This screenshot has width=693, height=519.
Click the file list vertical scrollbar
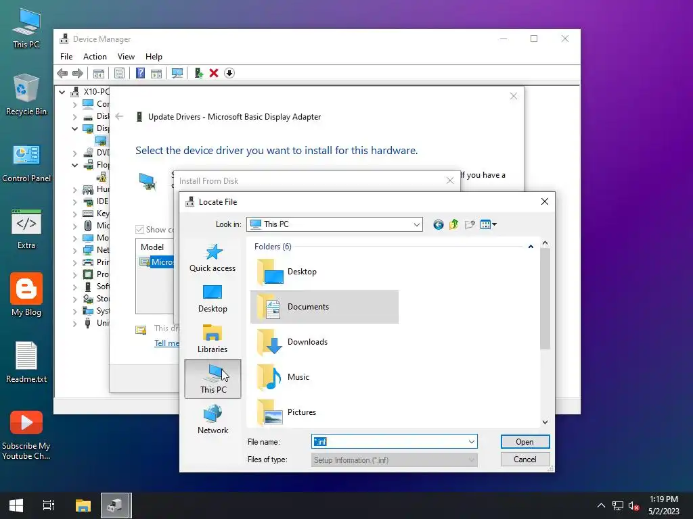pos(545,299)
